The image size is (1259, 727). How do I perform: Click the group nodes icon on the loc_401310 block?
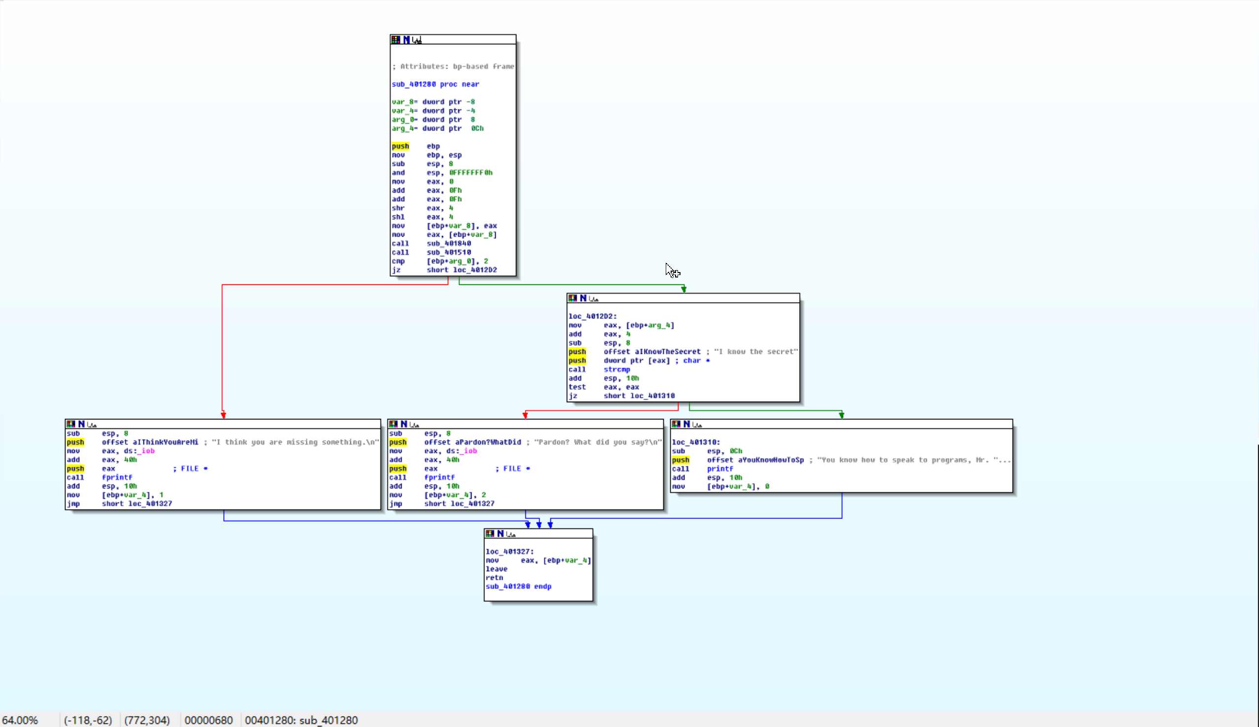coord(697,424)
